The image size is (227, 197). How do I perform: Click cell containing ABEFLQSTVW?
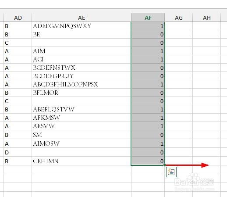[82, 109]
